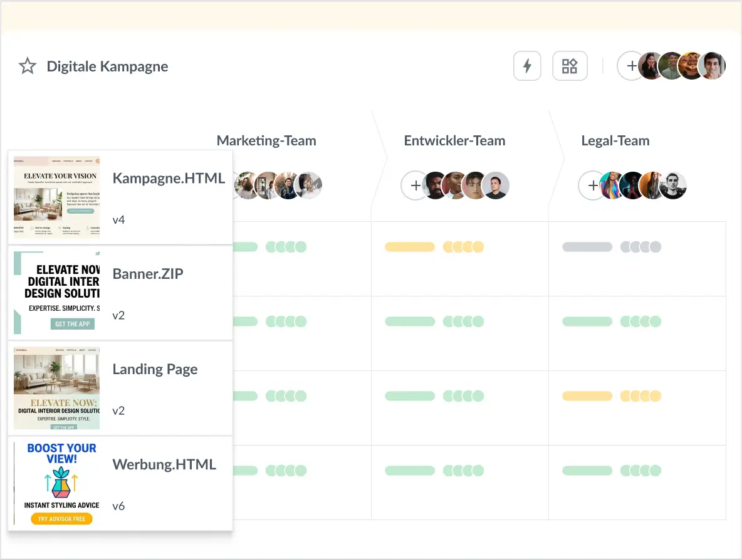Click yellow reviewer dots in Landing Page Legal cell
The width and height of the screenshot is (742, 559).
(x=640, y=395)
